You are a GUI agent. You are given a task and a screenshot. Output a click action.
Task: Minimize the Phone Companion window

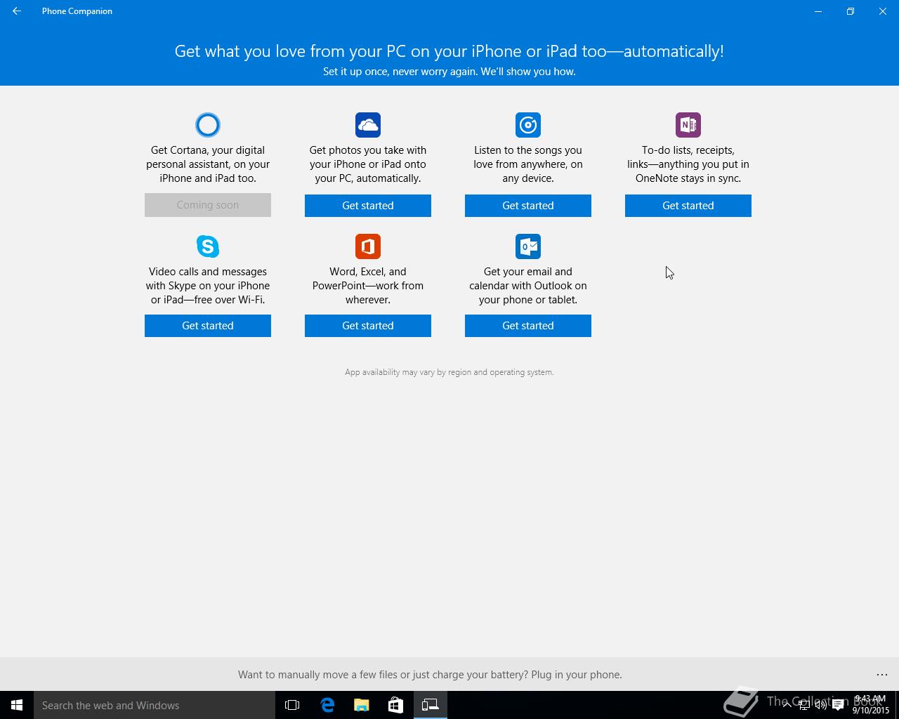click(x=818, y=11)
